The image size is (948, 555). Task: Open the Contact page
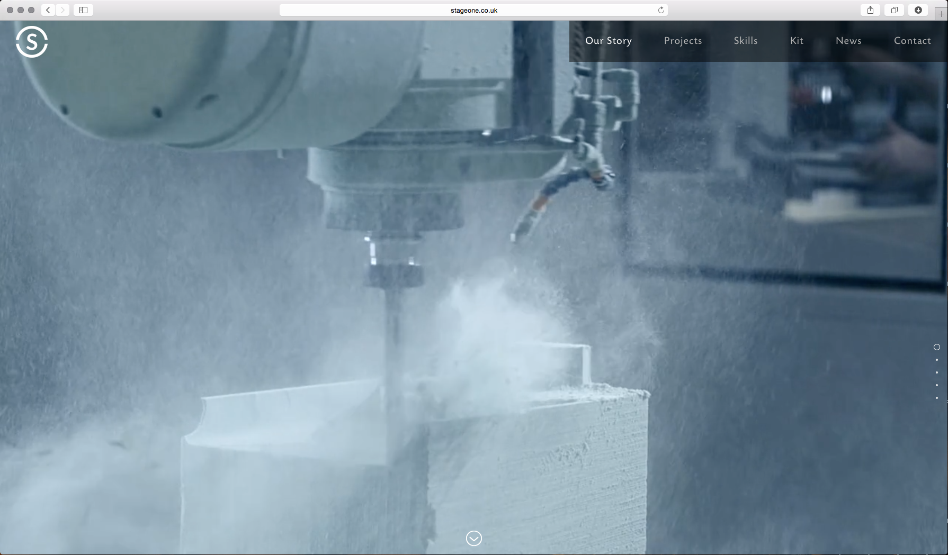[x=913, y=41]
